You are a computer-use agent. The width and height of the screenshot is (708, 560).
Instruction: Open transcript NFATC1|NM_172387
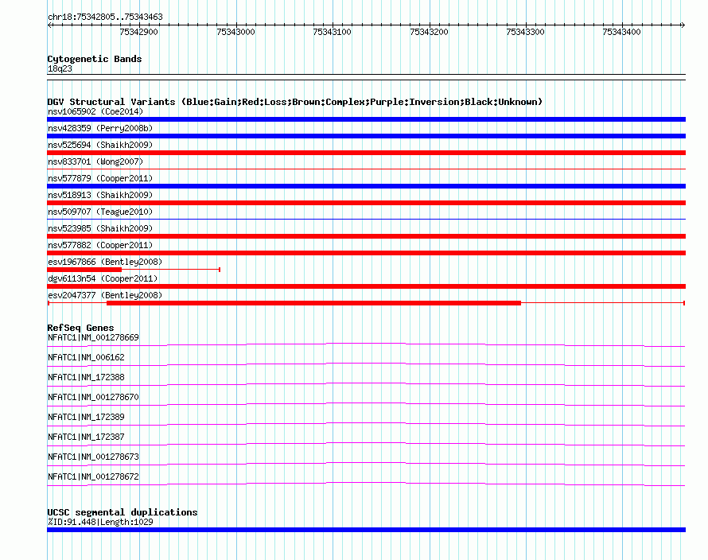click(86, 437)
